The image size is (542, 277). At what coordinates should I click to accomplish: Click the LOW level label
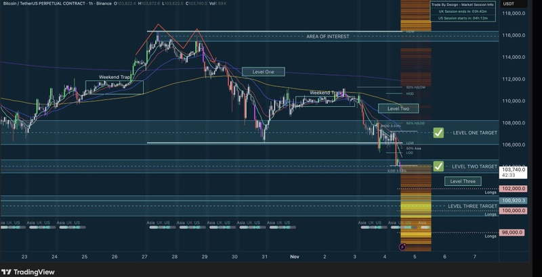(410, 143)
